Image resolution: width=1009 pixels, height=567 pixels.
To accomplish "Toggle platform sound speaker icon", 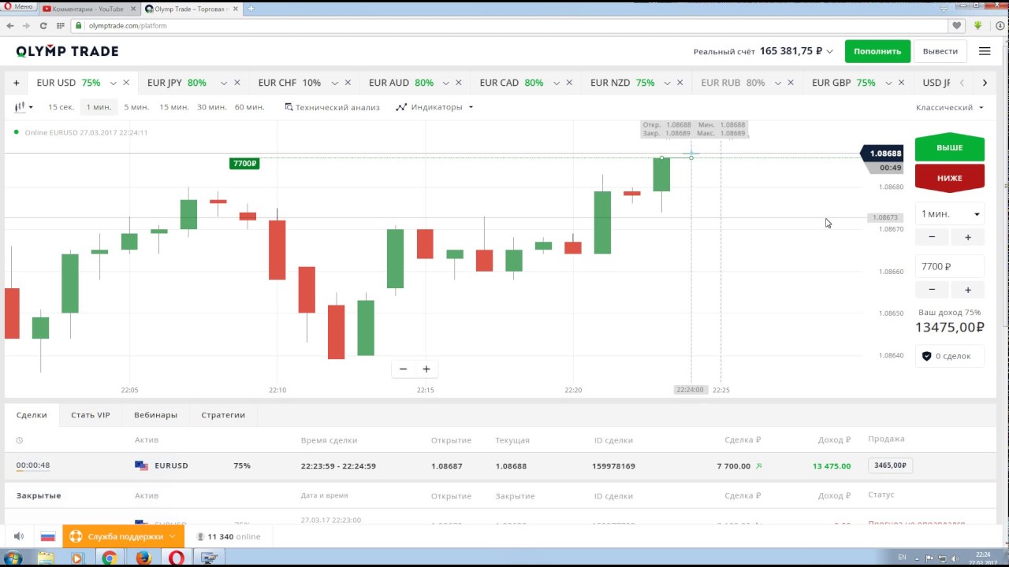I will 18,536.
